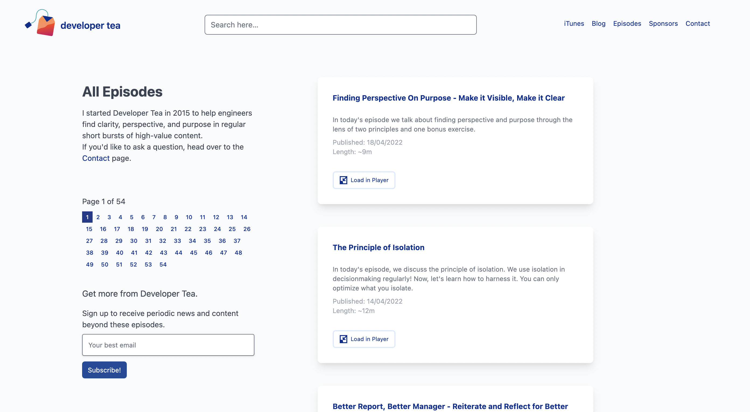This screenshot has height=412, width=750.
Task: Select page 54 from pagination
Action: pos(163,264)
